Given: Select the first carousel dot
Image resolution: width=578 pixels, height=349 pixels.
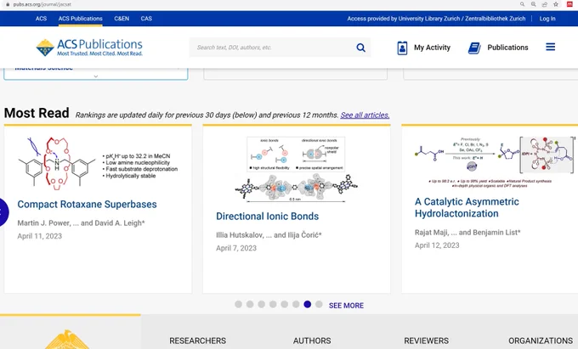Looking at the screenshot, I should [239, 304].
